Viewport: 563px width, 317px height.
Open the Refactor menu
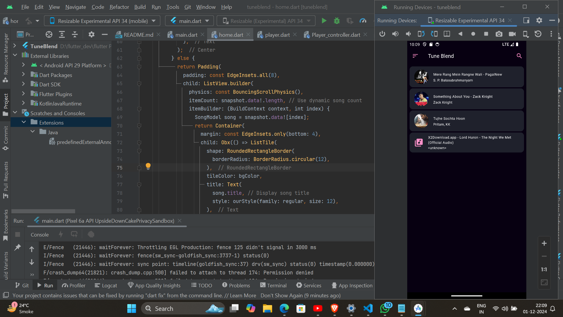pyautogui.click(x=119, y=7)
